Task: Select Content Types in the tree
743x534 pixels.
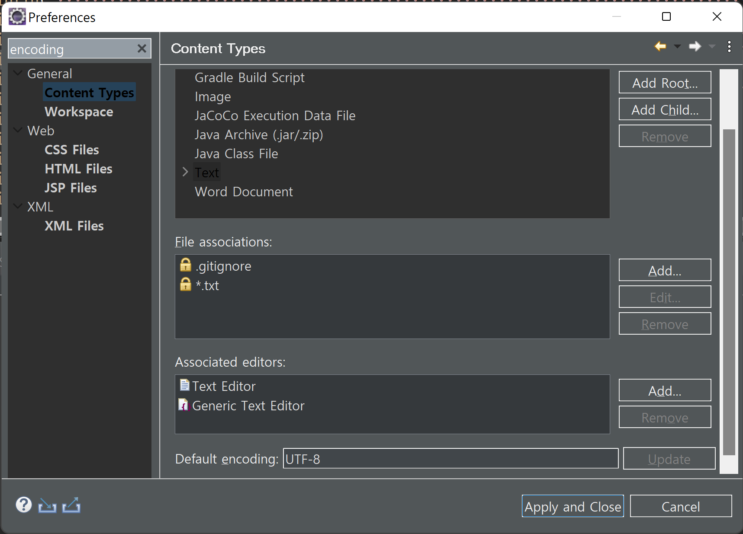Action: click(x=90, y=93)
